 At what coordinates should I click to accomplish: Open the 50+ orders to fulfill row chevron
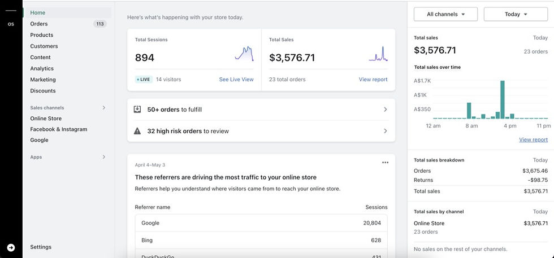386,110
